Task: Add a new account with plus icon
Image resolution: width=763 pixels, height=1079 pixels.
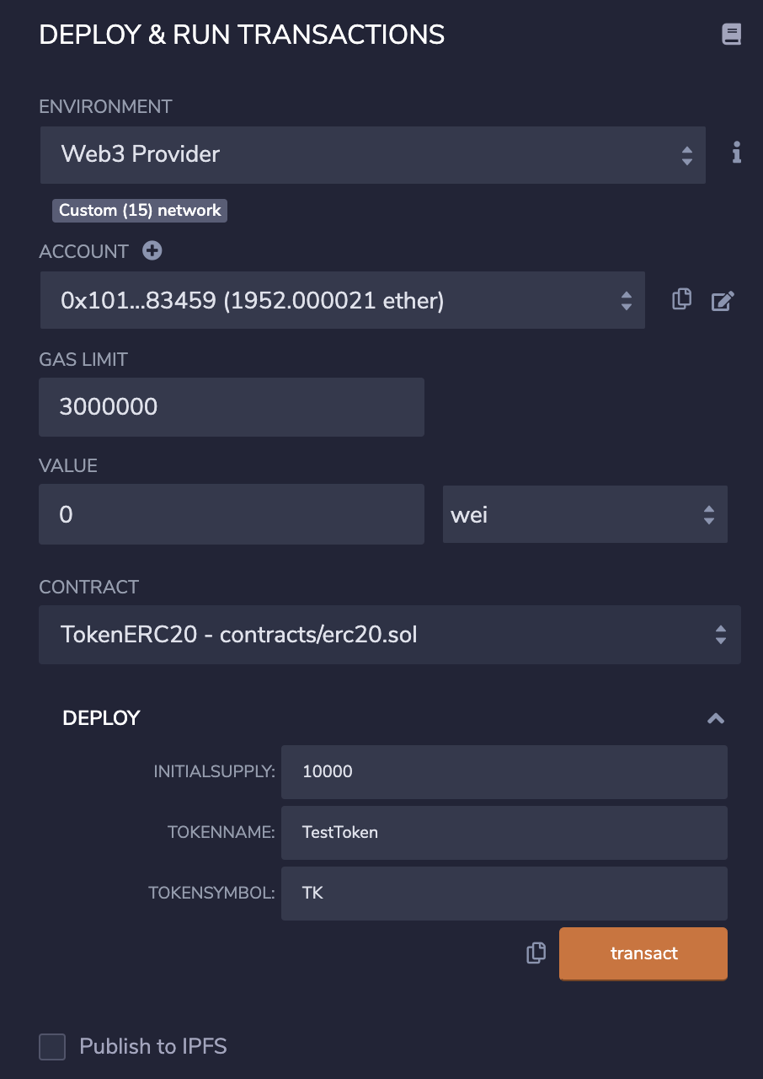Action: [152, 250]
